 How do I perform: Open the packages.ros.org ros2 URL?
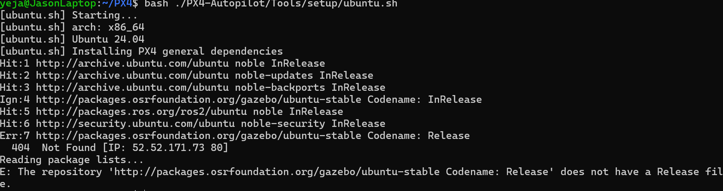(x=141, y=112)
